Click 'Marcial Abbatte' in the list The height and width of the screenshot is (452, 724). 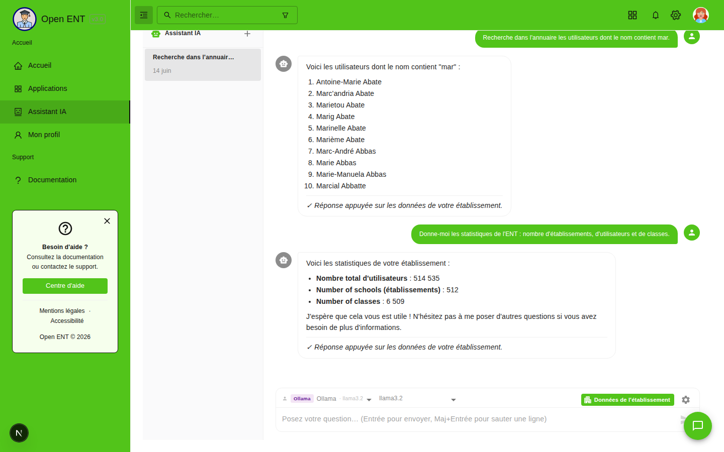[341, 186]
